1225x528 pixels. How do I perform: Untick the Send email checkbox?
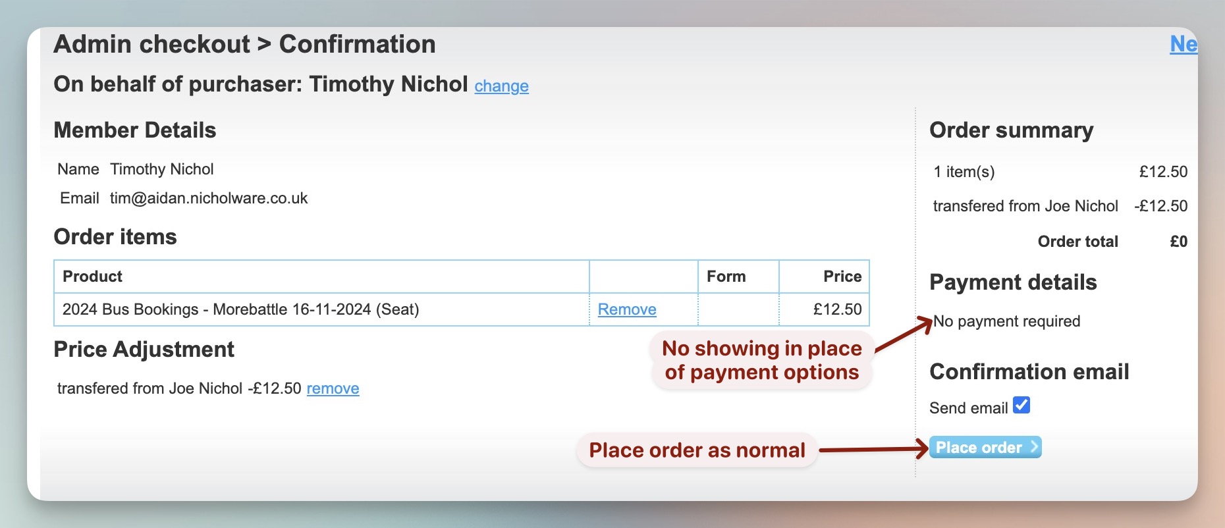point(1021,406)
